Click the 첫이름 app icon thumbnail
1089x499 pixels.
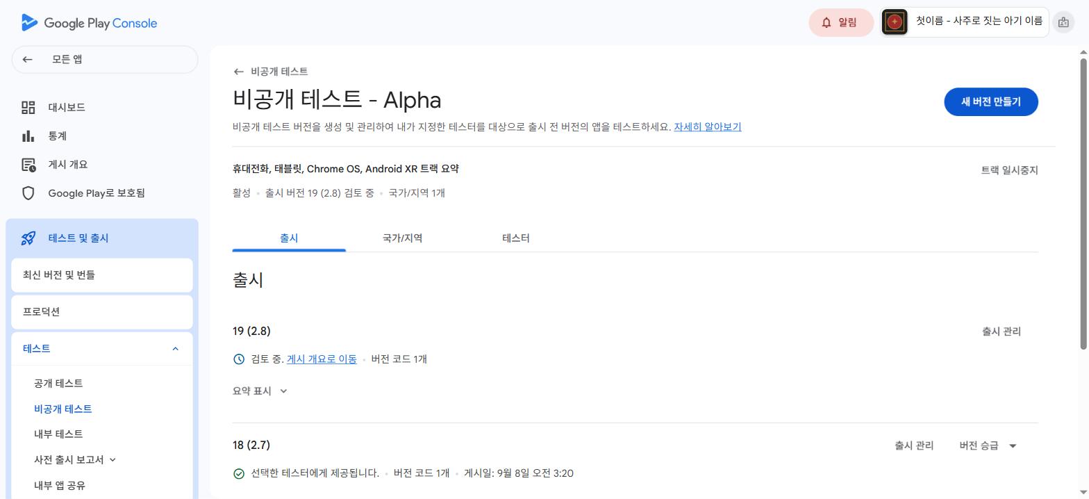tap(895, 22)
